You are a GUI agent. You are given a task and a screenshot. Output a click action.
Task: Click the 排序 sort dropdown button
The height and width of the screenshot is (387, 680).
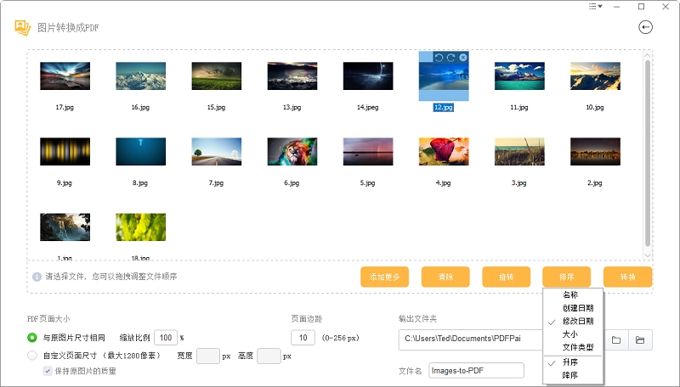tap(567, 277)
